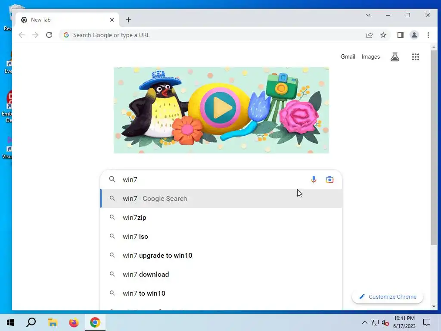This screenshot has width=441, height=331.
Task: Click the muted volume tray icon
Action: (x=385, y=322)
